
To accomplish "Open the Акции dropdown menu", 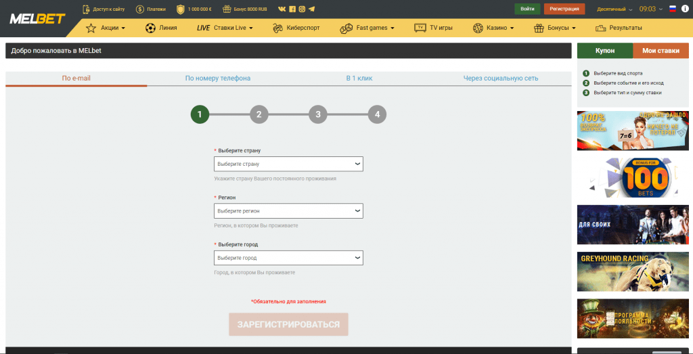I will click(x=113, y=28).
